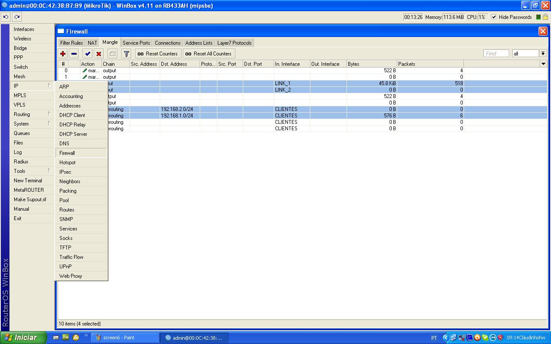Click the Reset All Counters button
The width and height of the screenshot is (551, 344).
tap(209, 54)
